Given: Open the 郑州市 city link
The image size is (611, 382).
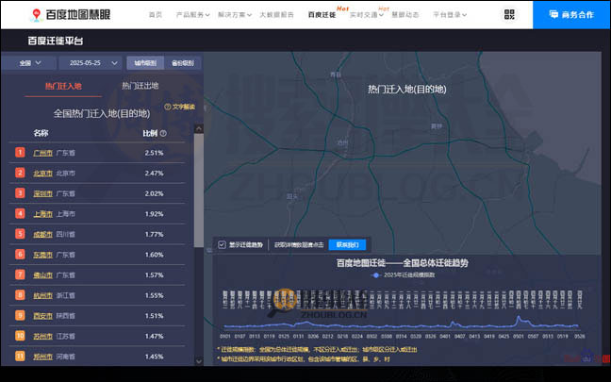Looking at the screenshot, I should [42, 357].
